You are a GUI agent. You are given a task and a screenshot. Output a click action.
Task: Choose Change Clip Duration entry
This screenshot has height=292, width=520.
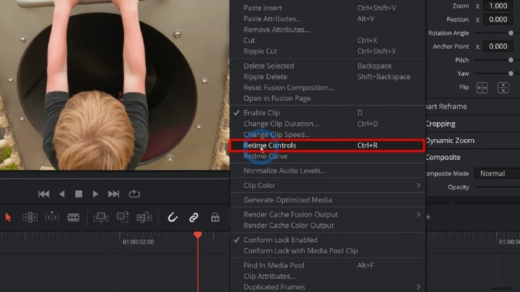tap(328, 124)
